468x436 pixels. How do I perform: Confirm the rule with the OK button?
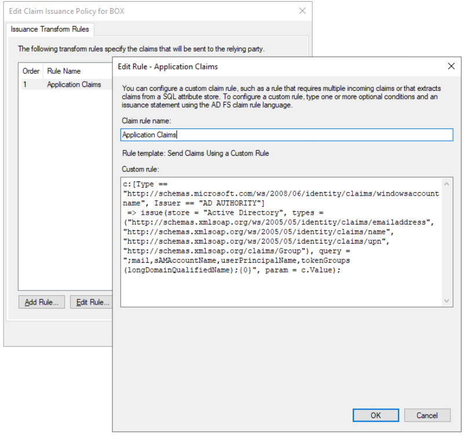376,415
